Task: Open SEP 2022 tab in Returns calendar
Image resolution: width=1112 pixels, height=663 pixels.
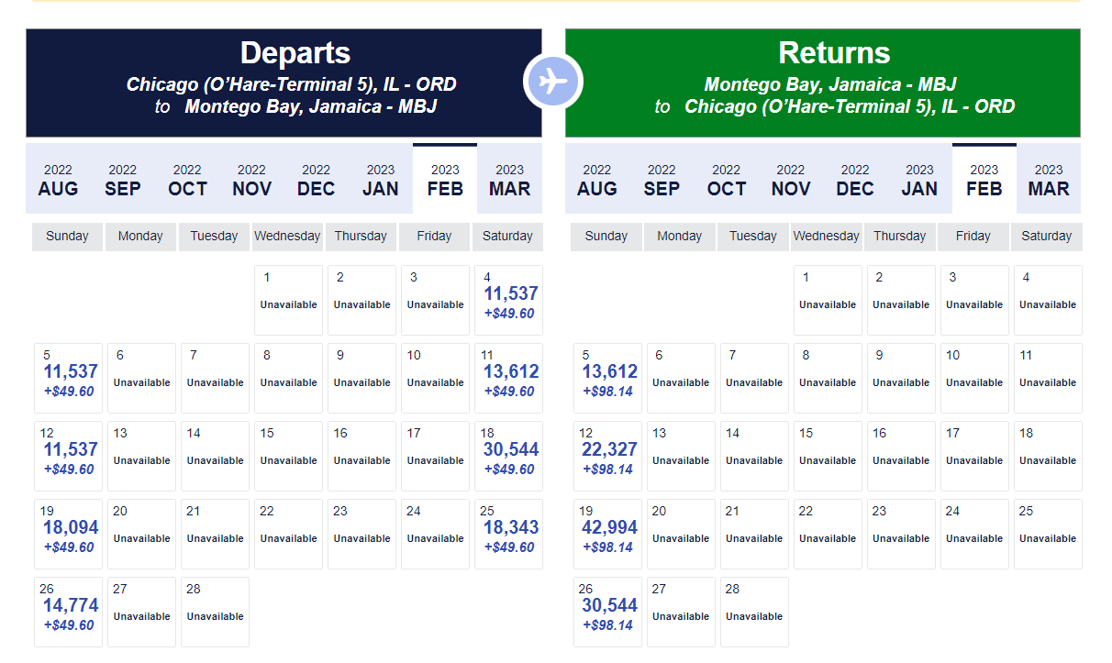Action: point(662,180)
